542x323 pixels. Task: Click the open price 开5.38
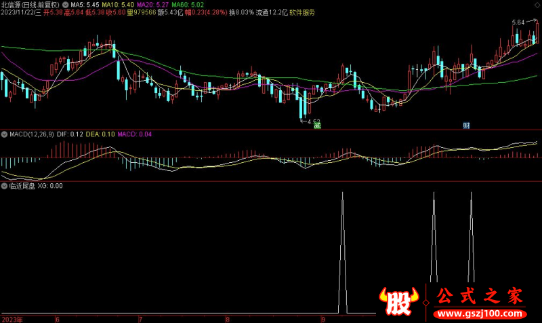[53, 12]
